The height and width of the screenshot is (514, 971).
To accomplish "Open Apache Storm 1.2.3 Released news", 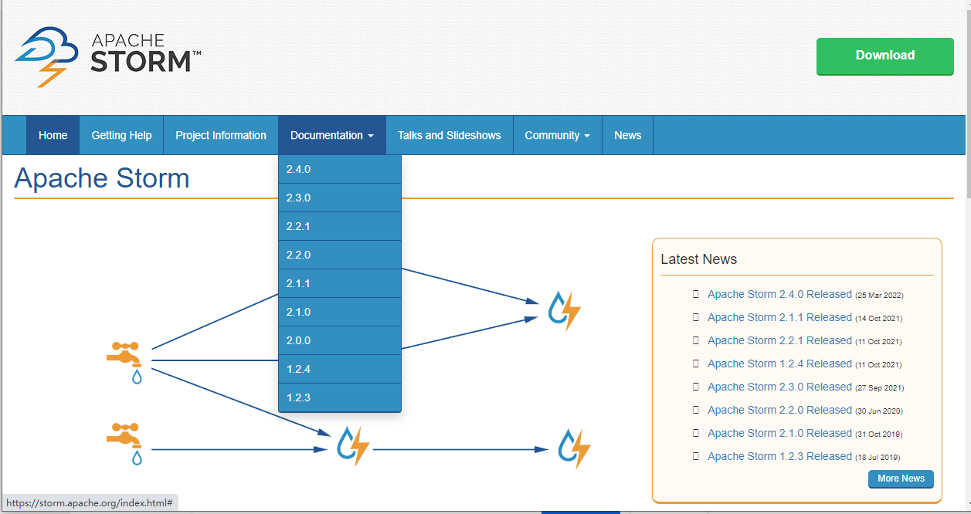I will coord(779,456).
